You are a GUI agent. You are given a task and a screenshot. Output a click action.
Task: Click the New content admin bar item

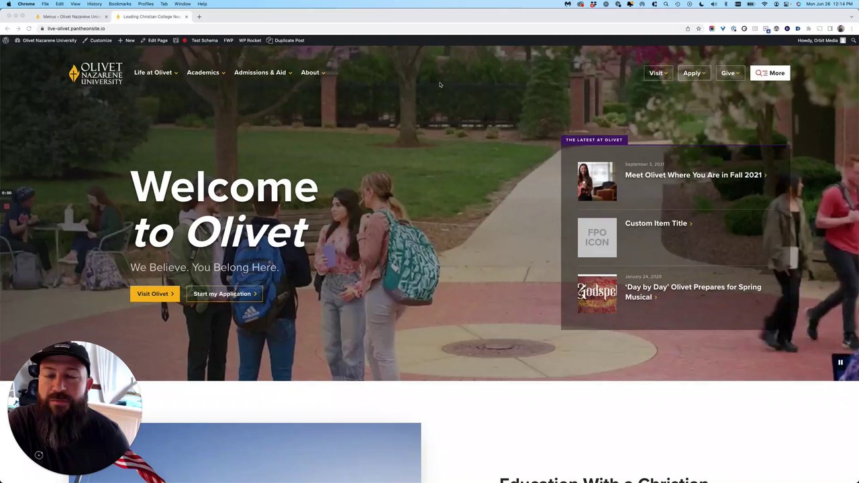point(126,40)
